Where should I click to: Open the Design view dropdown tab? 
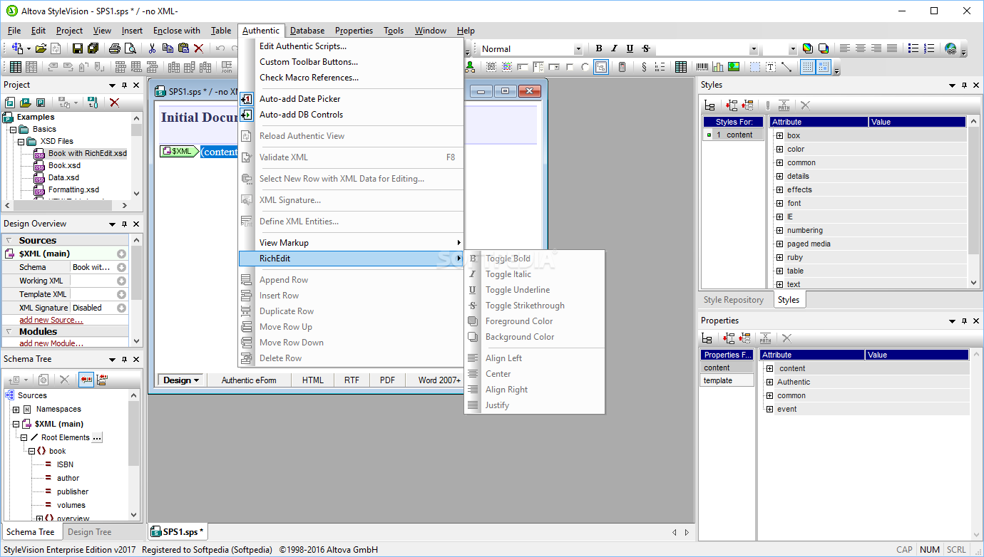[x=182, y=380]
